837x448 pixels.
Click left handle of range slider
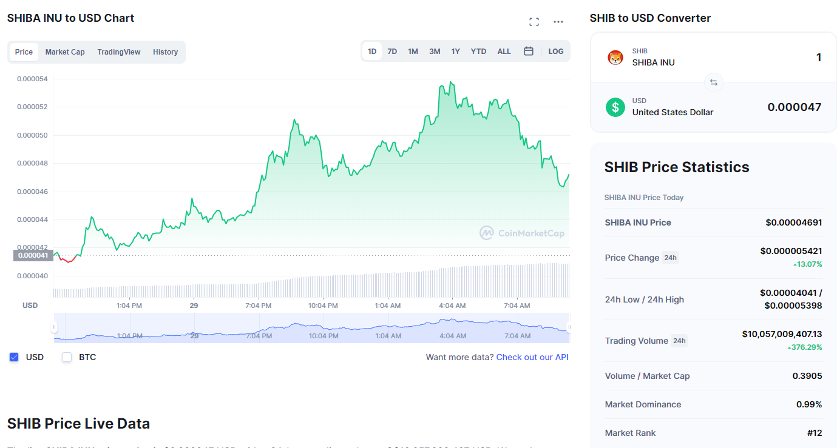[54, 328]
